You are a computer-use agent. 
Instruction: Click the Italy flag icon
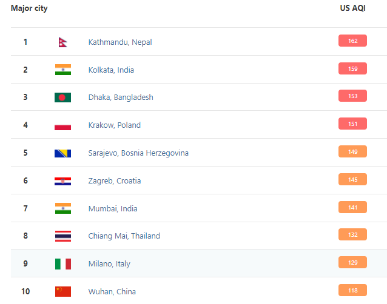pos(62,264)
